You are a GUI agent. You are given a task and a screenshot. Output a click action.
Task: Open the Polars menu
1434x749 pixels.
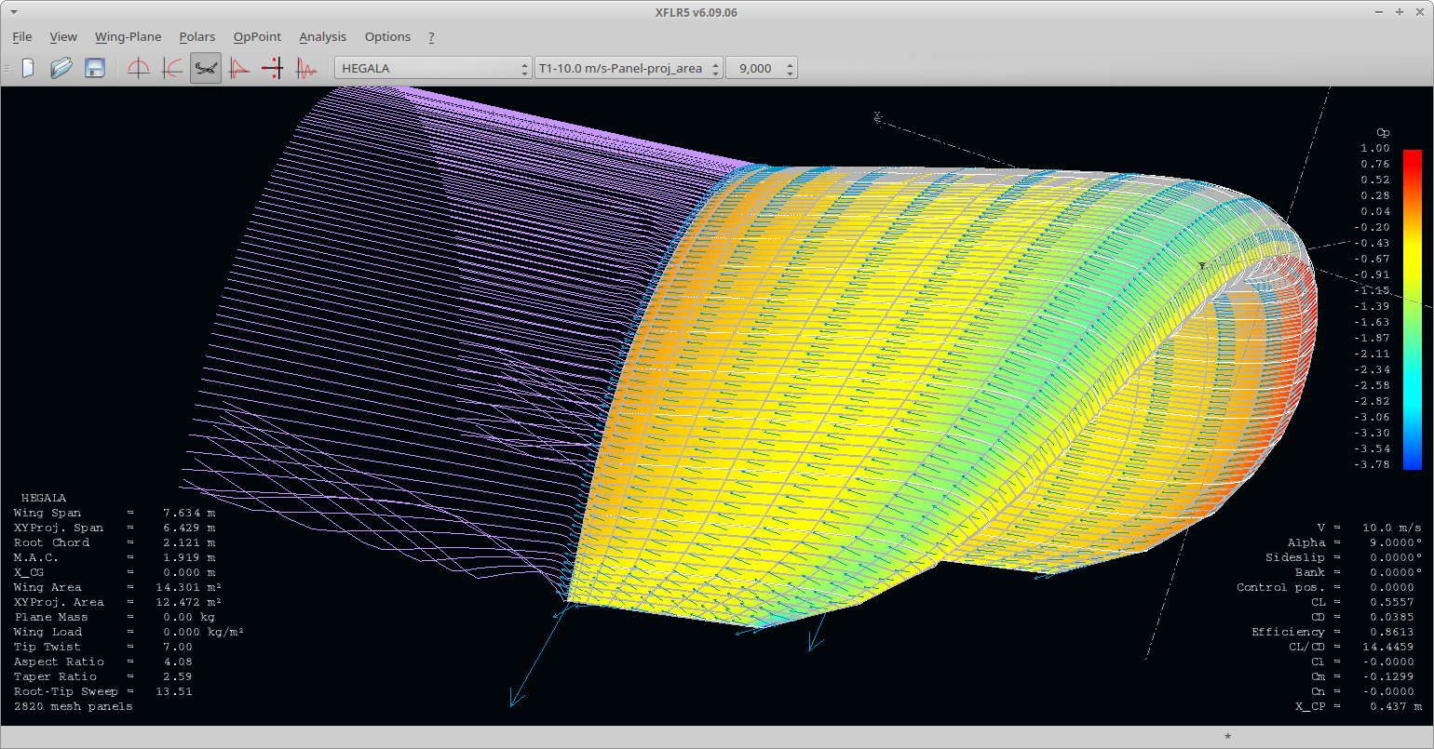(197, 37)
